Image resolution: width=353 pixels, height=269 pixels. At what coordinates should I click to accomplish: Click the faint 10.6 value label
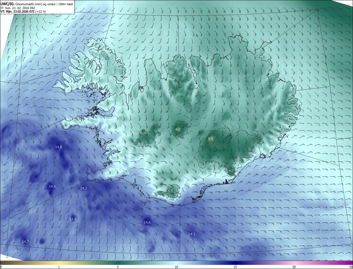pyautogui.click(x=273, y=226)
